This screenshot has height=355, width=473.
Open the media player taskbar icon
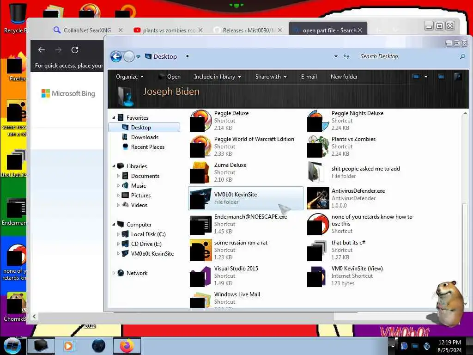pyautogui.click(x=68, y=346)
